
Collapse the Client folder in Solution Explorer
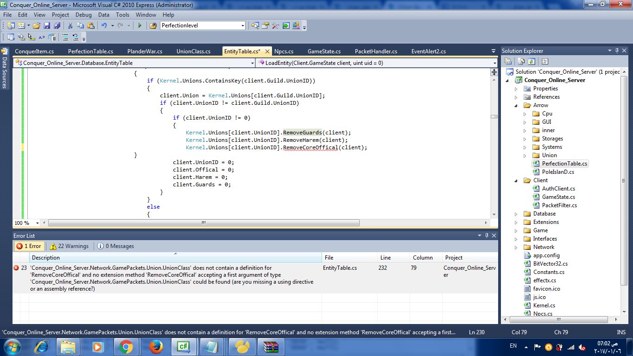click(x=516, y=180)
